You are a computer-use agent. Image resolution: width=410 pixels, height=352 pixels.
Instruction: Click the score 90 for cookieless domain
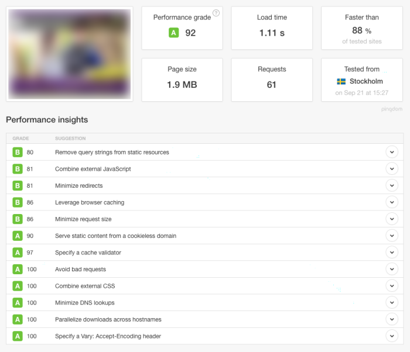30,236
